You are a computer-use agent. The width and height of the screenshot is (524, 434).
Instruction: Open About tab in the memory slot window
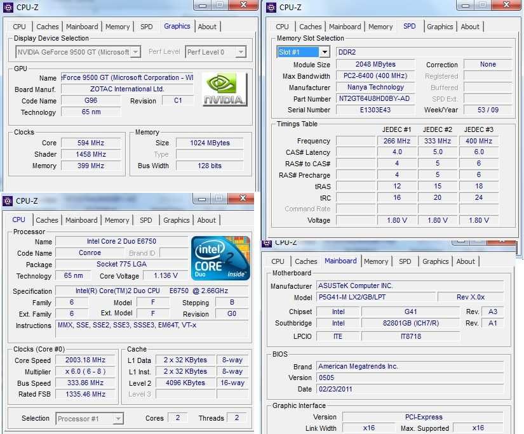pyautogui.click(x=470, y=27)
